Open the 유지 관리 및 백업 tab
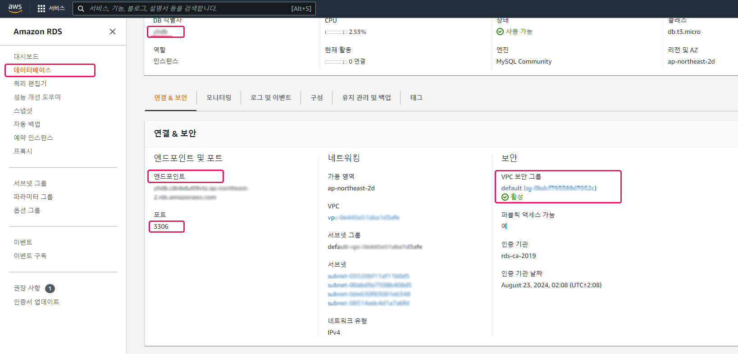738x354 pixels. (x=366, y=97)
